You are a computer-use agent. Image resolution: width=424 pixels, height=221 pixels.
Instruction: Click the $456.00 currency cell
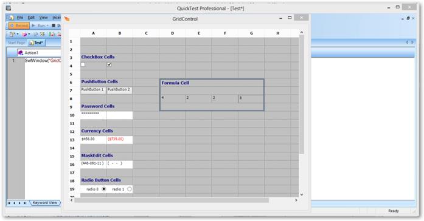(x=93, y=140)
